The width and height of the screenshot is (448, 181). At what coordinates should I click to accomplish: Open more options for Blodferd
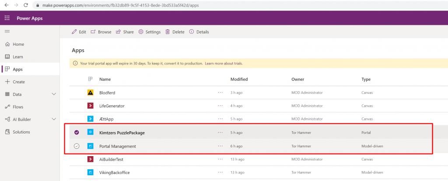coord(220,92)
